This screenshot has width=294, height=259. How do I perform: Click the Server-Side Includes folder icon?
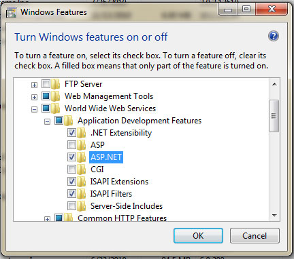point(81,206)
